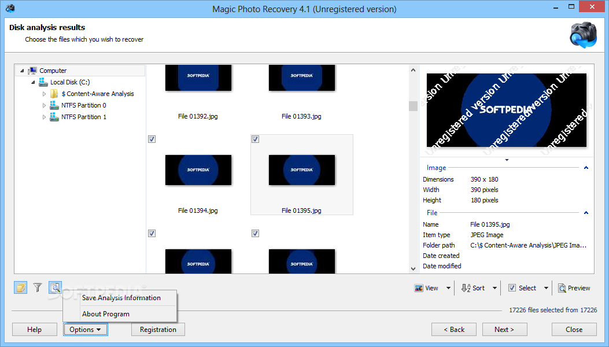This screenshot has width=609, height=347.
Task: Click the Next > button
Action: 504,330
